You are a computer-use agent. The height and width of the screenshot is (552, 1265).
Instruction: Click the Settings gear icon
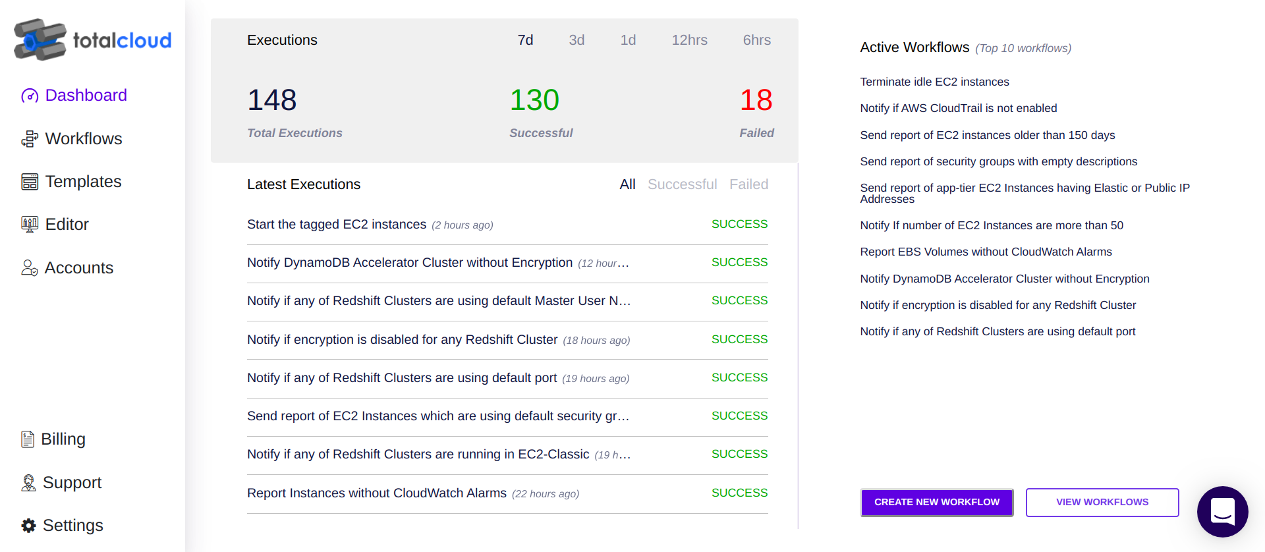click(x=28, y=526)
